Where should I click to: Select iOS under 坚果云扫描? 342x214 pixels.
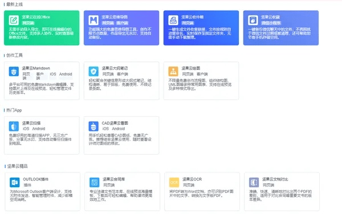tap(26, 129)
